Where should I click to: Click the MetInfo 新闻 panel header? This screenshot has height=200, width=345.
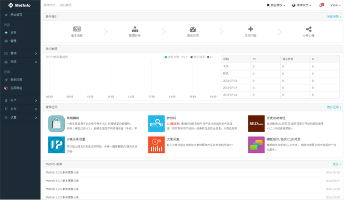tap(193, 164)
